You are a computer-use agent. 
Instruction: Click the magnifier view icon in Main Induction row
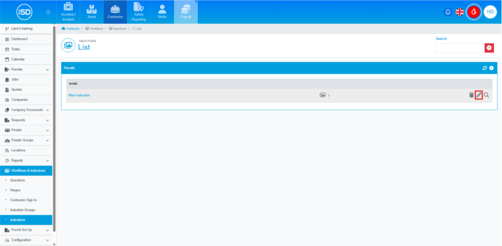pyautogui.click(x=486, y=95)
